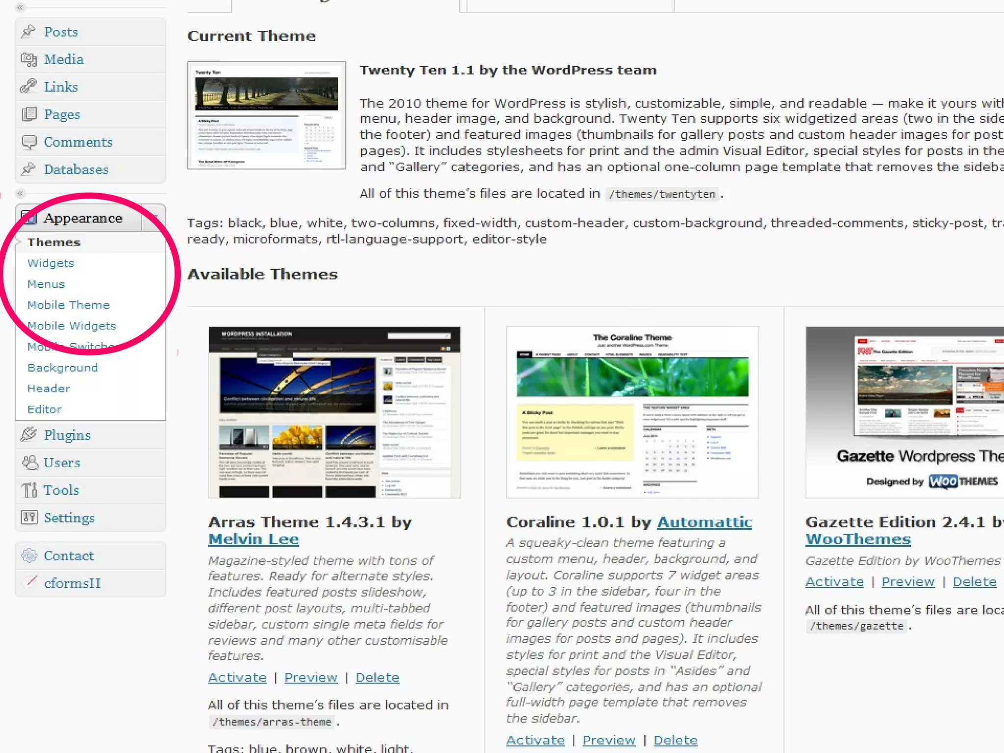
Task: Collapse sidebar arrow above Posts
Action: 20,7
